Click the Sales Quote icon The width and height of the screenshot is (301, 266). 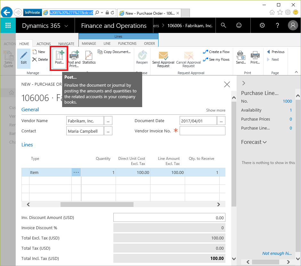8,59
